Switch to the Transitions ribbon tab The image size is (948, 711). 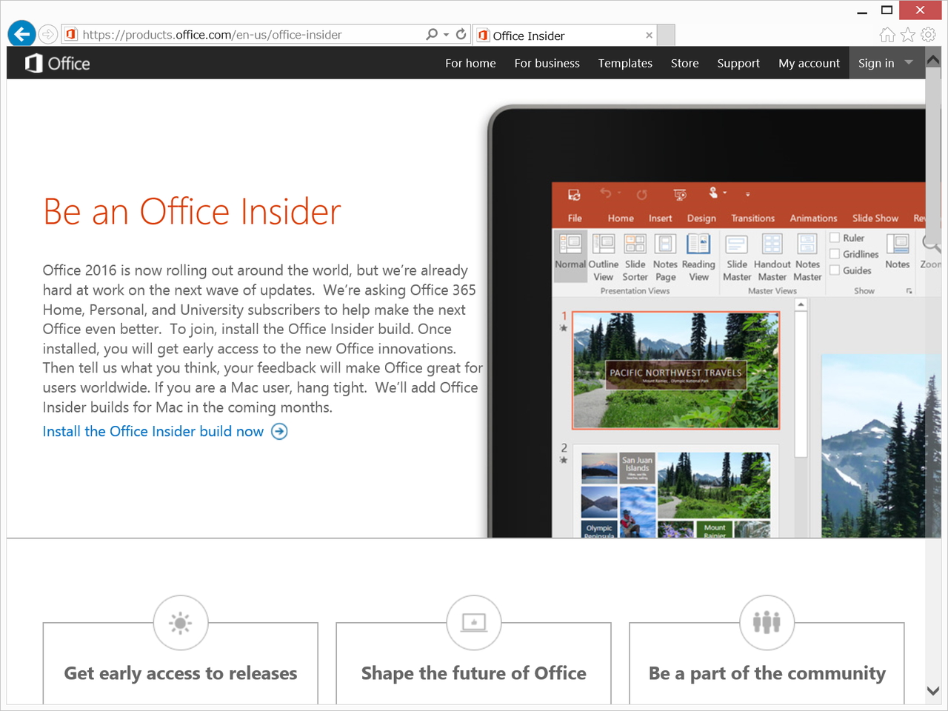(x=752, y=218)
